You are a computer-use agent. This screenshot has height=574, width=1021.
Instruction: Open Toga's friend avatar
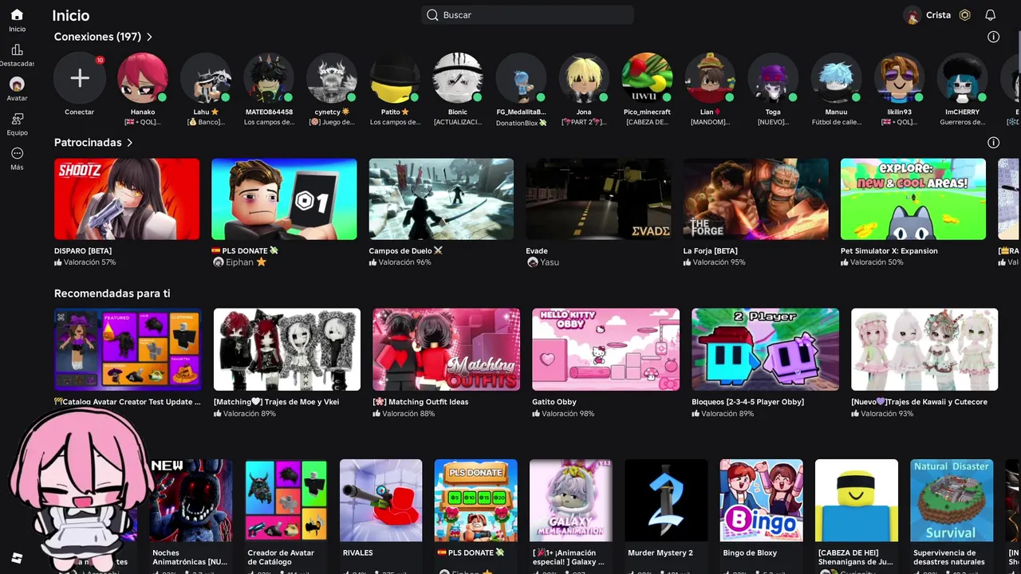click(773, 78)
